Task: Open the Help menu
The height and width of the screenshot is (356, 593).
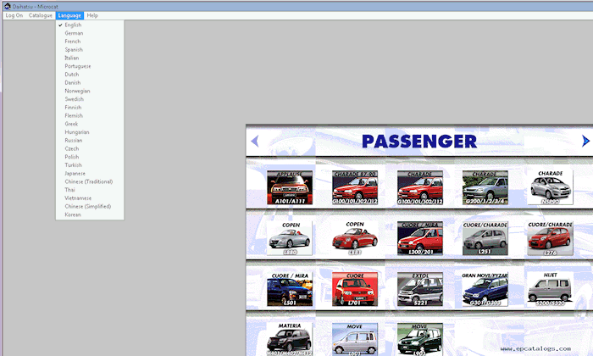Action: pyautogui.click(x=92, y=15)
